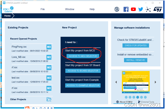The height and width of the screenshot is (109, 165).
Task: Click the Home breadcrumb
Action: point(7,16)
